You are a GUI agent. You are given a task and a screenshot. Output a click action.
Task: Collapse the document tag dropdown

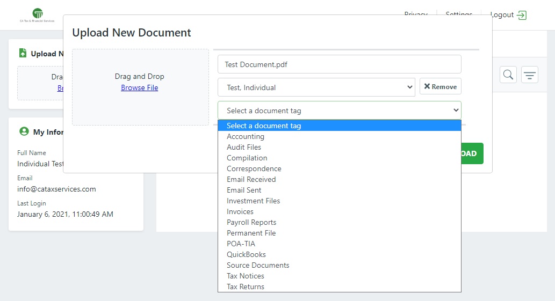(x=340, y=111)
